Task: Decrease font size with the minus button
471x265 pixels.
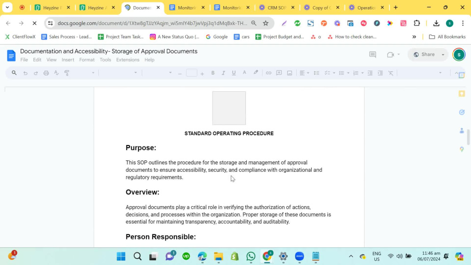Action: [180, 73]
